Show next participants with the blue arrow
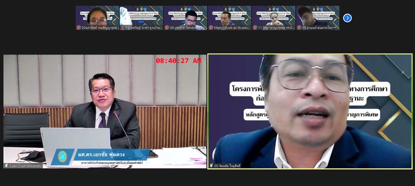 pos(347,18)
